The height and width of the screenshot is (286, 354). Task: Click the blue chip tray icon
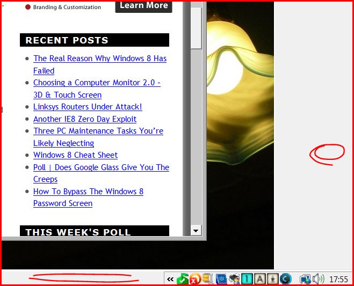point(221,279)
